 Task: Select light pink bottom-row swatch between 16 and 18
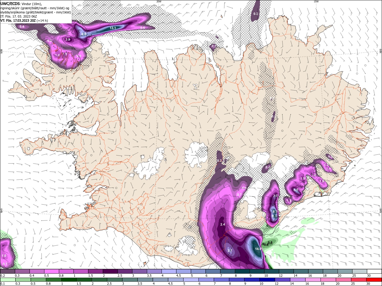click(x=312, y=280)
